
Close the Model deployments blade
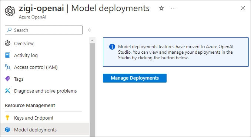pos(243,8)
